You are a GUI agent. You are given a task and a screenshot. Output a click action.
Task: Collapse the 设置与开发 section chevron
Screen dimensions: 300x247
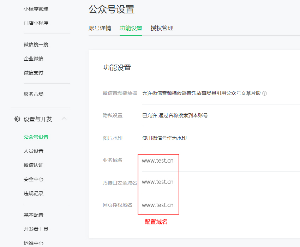click(x=64, y=119)
